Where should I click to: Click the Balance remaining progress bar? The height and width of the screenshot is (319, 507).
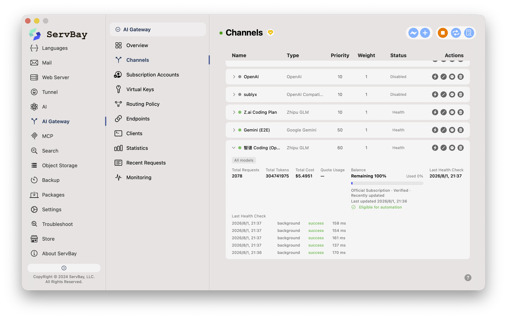387,183
